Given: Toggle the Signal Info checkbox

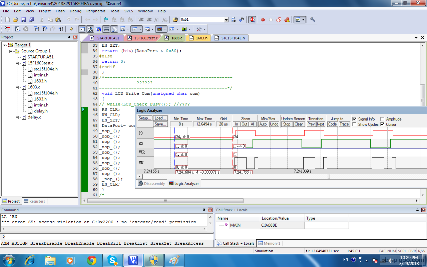Looking at the screenshot, I should click(354, 119).
